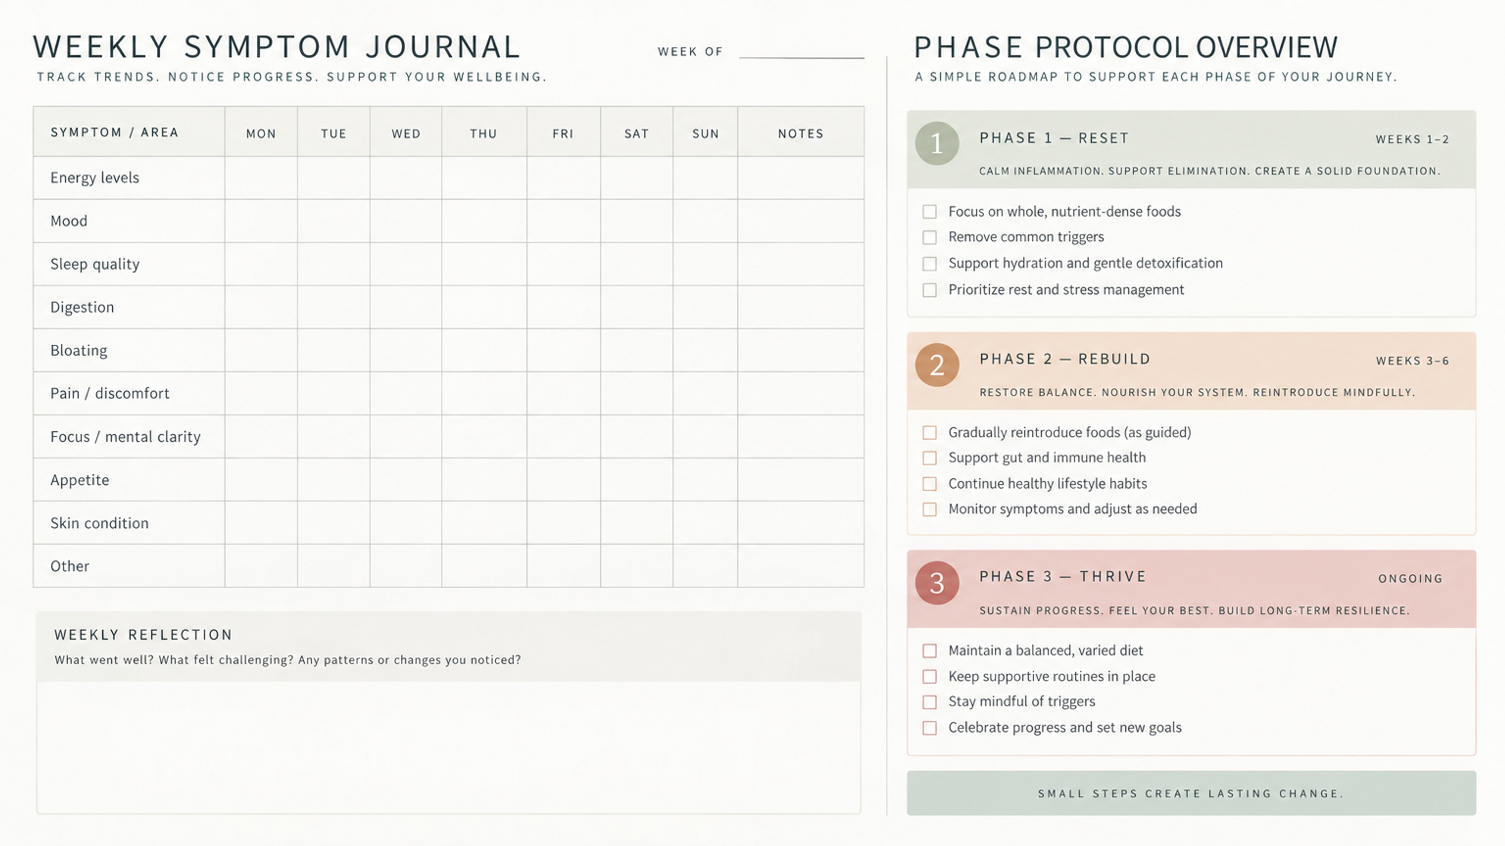Click the Weekly Reflection writing area
Image resolution: width=1505 pixels, height=846 pixels.
pyautogui.click(x=449, y=747)
